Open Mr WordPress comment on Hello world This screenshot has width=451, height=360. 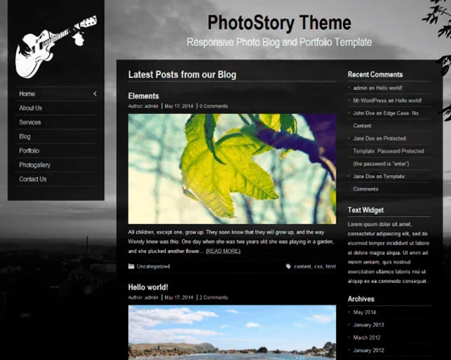coord(387,100)
